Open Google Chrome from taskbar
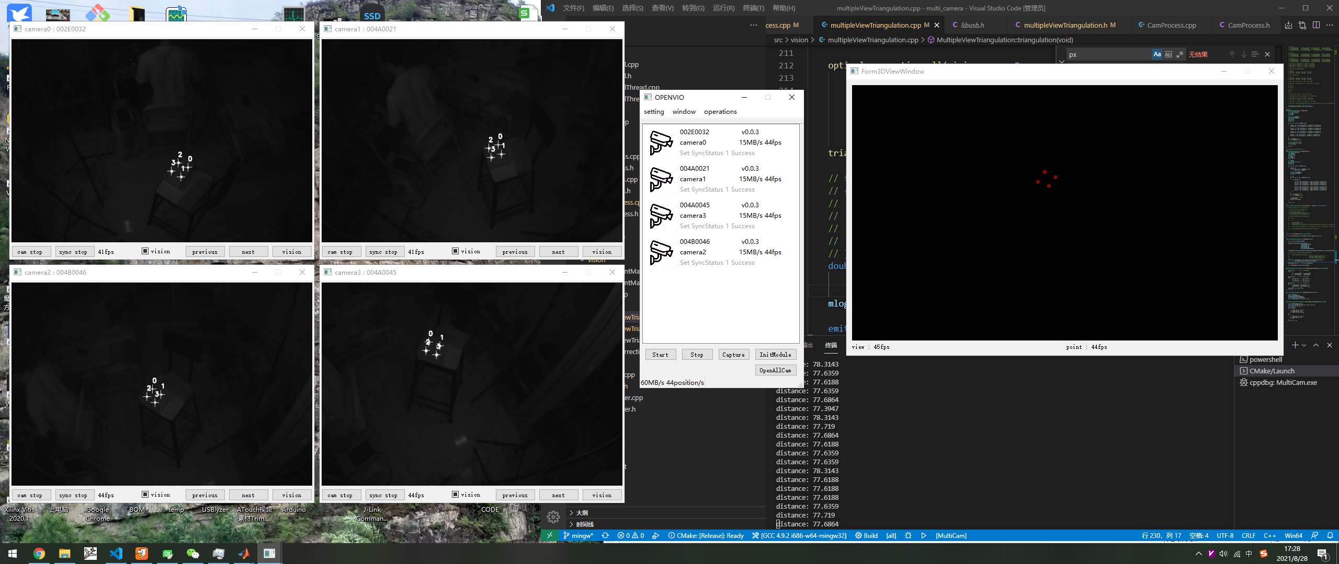1339x564 pixels. tap(39, 554)
